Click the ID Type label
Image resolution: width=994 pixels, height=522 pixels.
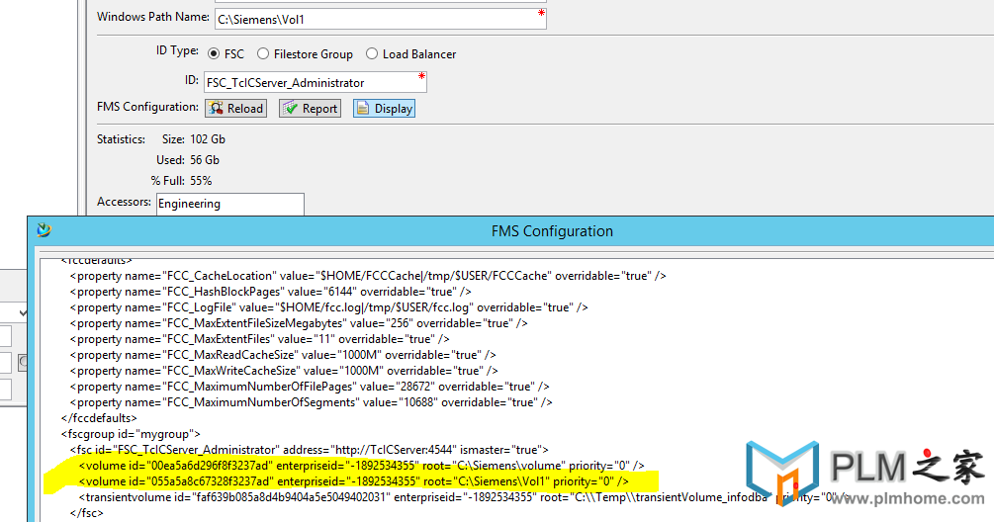click(x=177, y=50)
